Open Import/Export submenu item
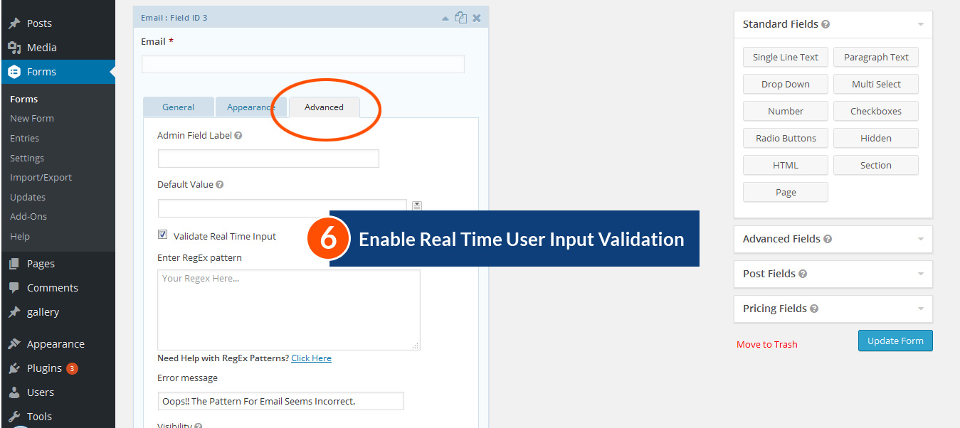Viewport: 960px width, 428px height. tap(41, 178)
